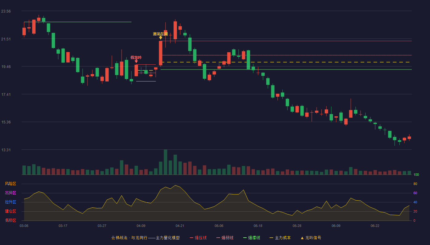Click the 21.51 price axis label
Screen dimensions: 430x245
(x=6, y=39)
